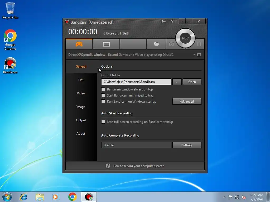
Task: Select the screen rectangle recording mode icon
Action: coord(106,44)
